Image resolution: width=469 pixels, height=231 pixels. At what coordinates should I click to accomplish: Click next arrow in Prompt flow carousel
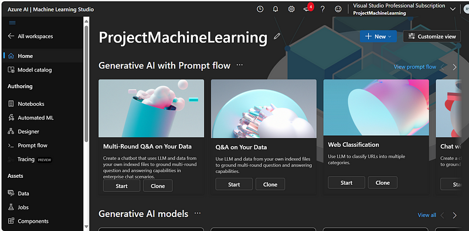[x=455, y=67]
